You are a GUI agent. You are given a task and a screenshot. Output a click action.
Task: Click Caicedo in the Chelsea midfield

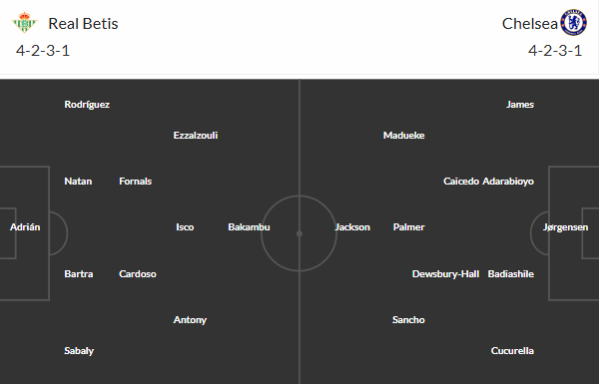(x=461, y=182)
